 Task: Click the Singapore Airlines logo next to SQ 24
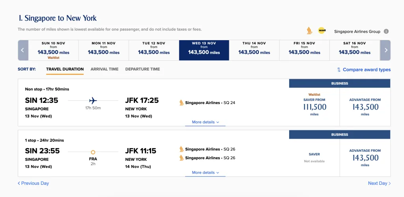point(181,103)
